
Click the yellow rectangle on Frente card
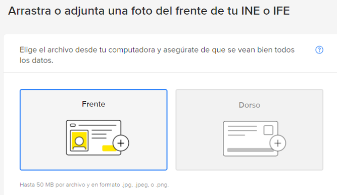109,148
